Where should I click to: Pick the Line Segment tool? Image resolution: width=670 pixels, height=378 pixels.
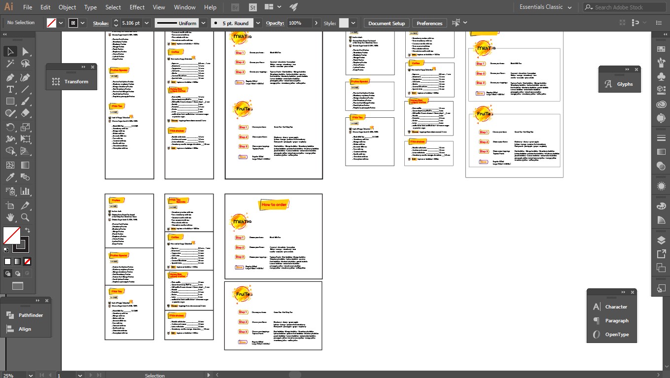pyautogui.click(x=25, y=89)
